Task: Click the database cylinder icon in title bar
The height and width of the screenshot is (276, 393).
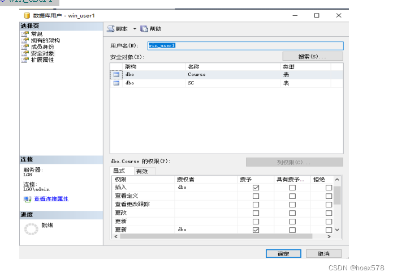Action: [27, 15]
